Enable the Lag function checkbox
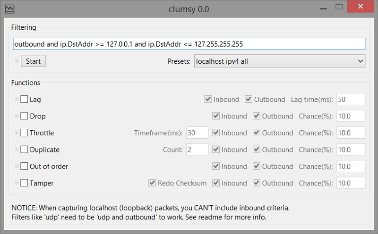The width and height of the screenshot is (378, 234). pyautogui.click(x=24, y=99)
